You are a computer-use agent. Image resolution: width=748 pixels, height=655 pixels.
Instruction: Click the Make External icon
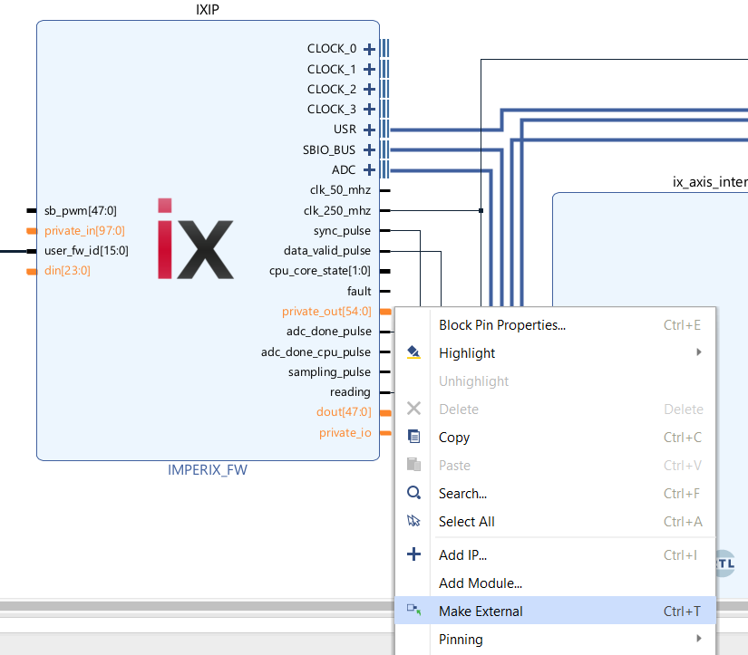point(413,611)
